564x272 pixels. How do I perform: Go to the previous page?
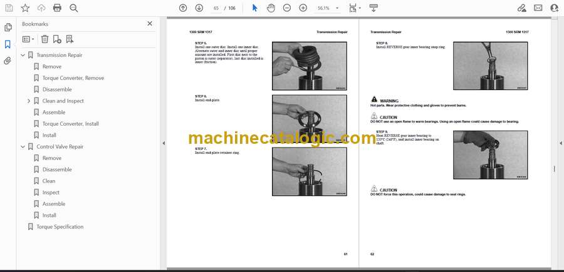[x=183, y=8]
